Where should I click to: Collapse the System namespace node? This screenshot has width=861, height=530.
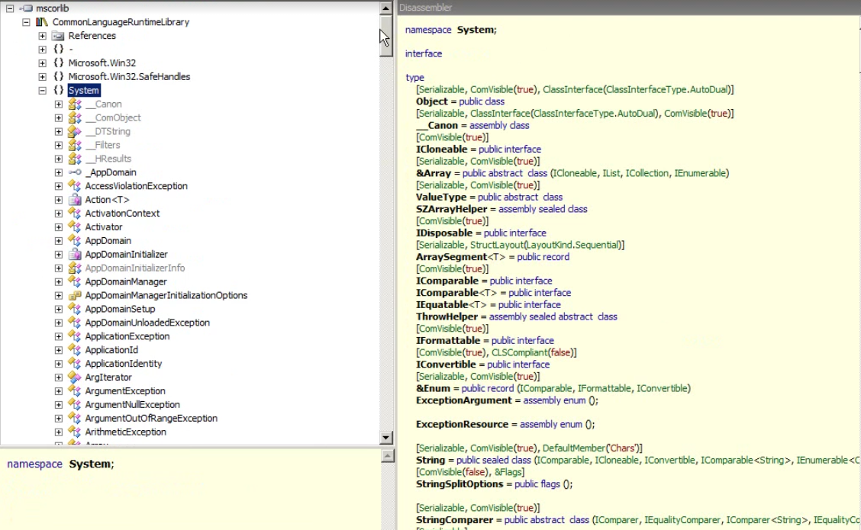tap(43, 91)
